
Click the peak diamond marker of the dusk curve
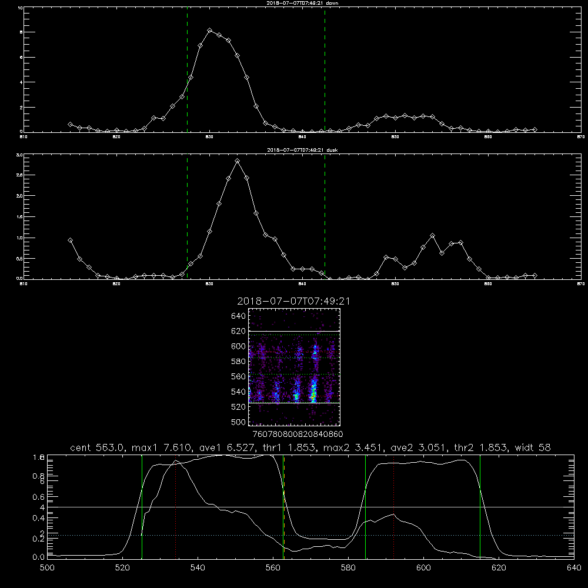pyautogui.click(x=238, y=161)
